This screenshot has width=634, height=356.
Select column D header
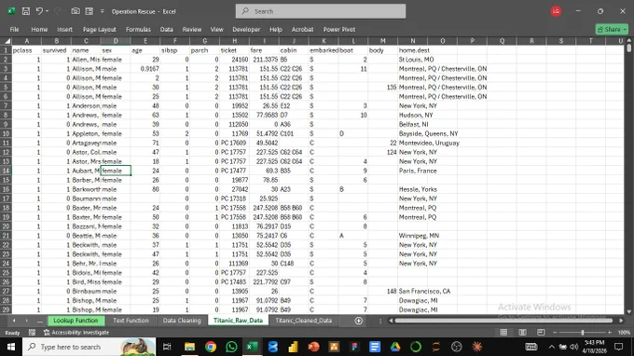(116, 41)
